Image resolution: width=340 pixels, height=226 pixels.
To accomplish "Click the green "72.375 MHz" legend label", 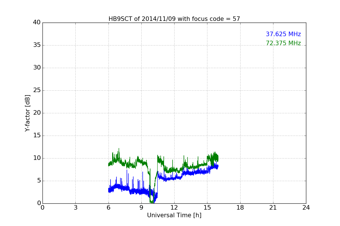I will coord(283,43).
